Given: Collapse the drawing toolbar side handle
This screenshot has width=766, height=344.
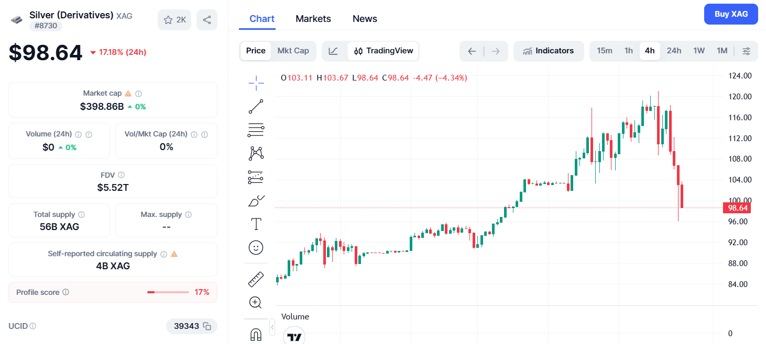Looking at the screenshot, I should (x=272, y=327).
